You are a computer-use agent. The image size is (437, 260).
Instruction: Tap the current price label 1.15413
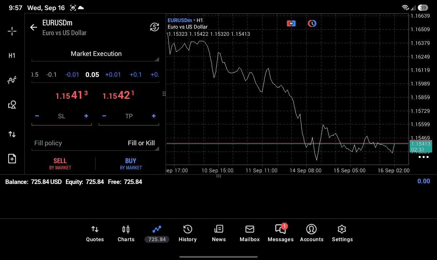click(421, 147)
